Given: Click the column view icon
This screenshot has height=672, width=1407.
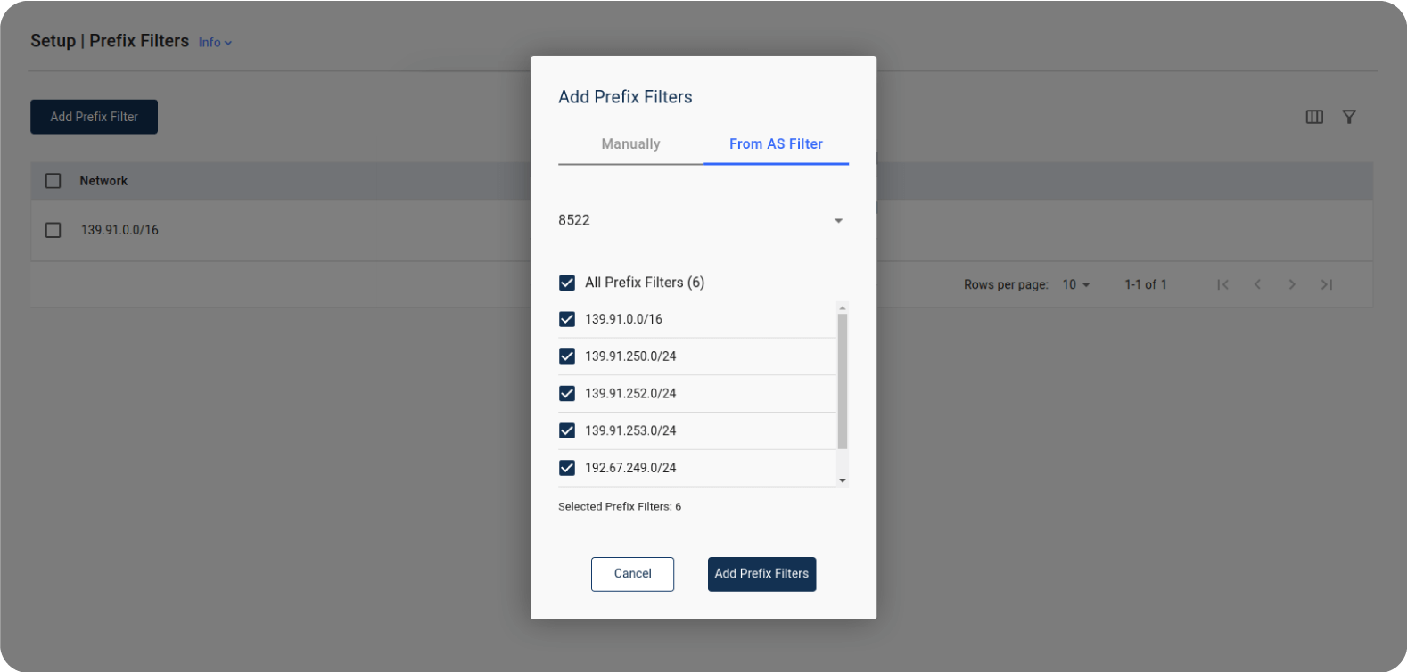Looking at the screenshot, I should pos(1313,117).
